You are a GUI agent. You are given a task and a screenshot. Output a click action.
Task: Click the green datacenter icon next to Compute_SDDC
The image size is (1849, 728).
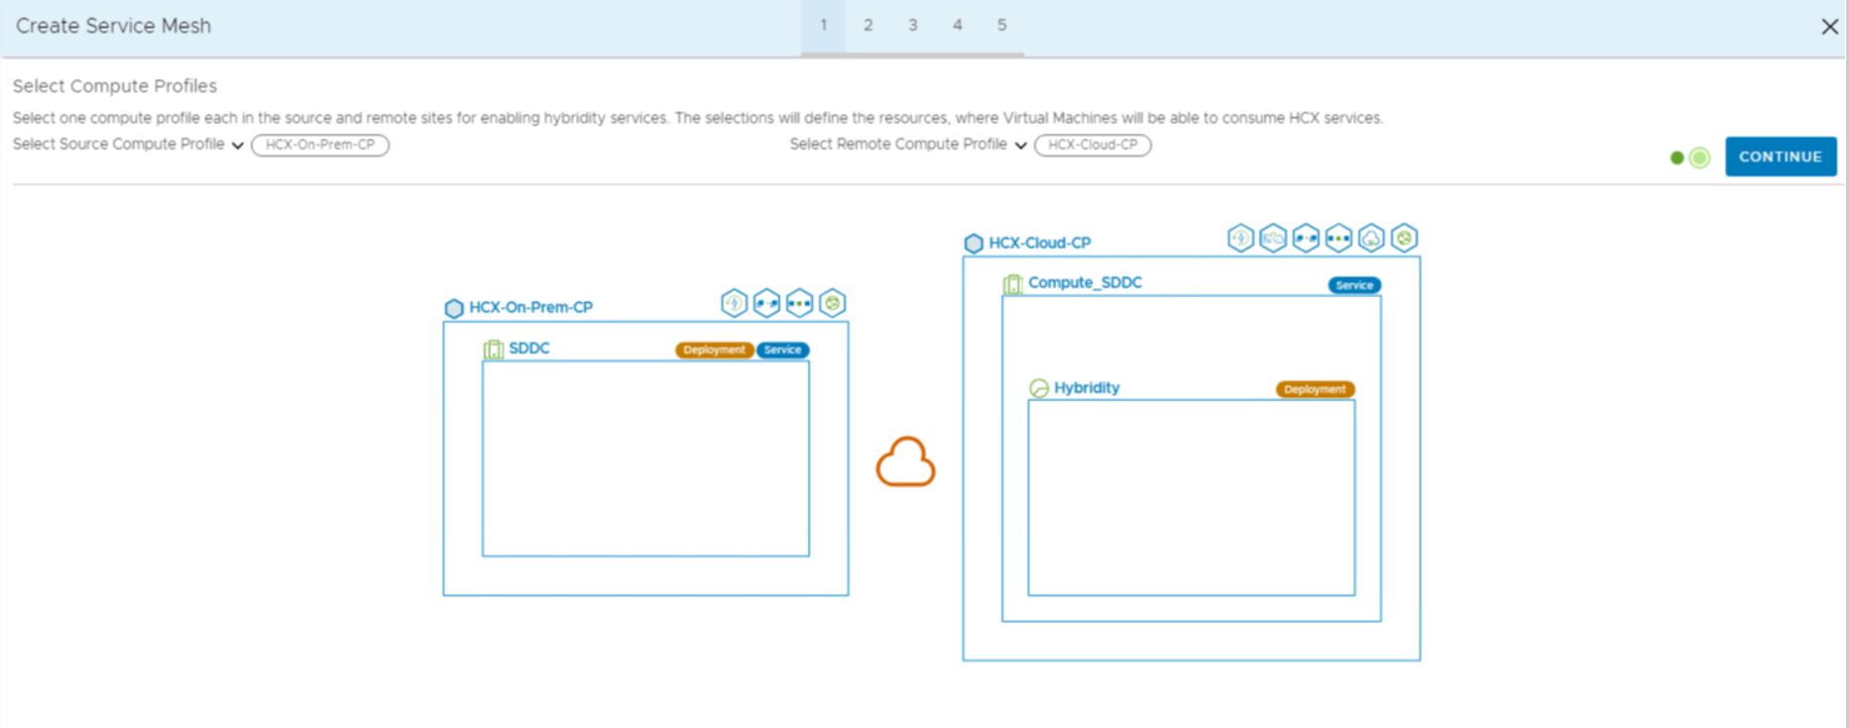pos(1012,284)
